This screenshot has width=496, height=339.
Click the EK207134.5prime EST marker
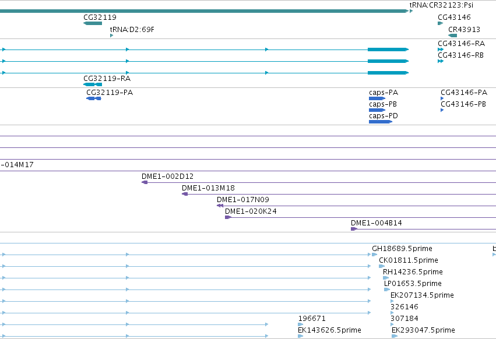click(x=392, y=301)
